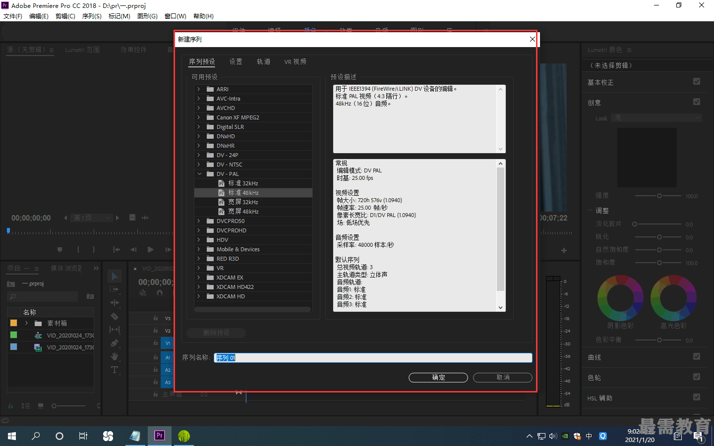Toggle lock on track A2
This screenshot has width=714, height=446.
pos(156,370)
